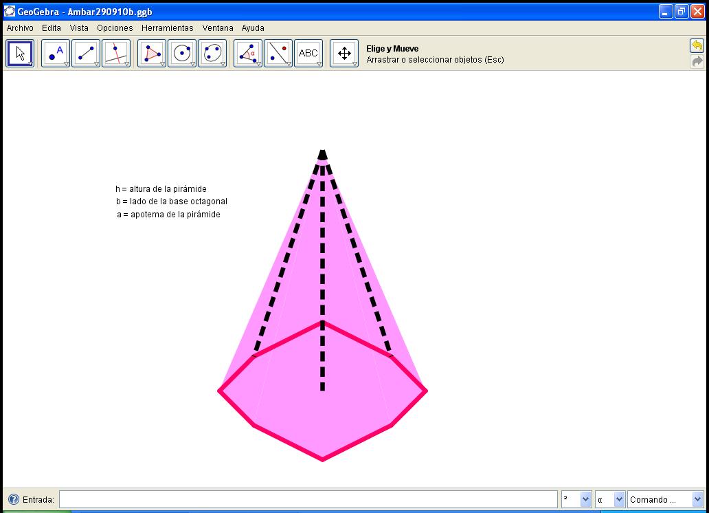Viewport: 709px width, 513px height.
Task: Select the ABC Insert Text tool
Action: pos(308,53)
